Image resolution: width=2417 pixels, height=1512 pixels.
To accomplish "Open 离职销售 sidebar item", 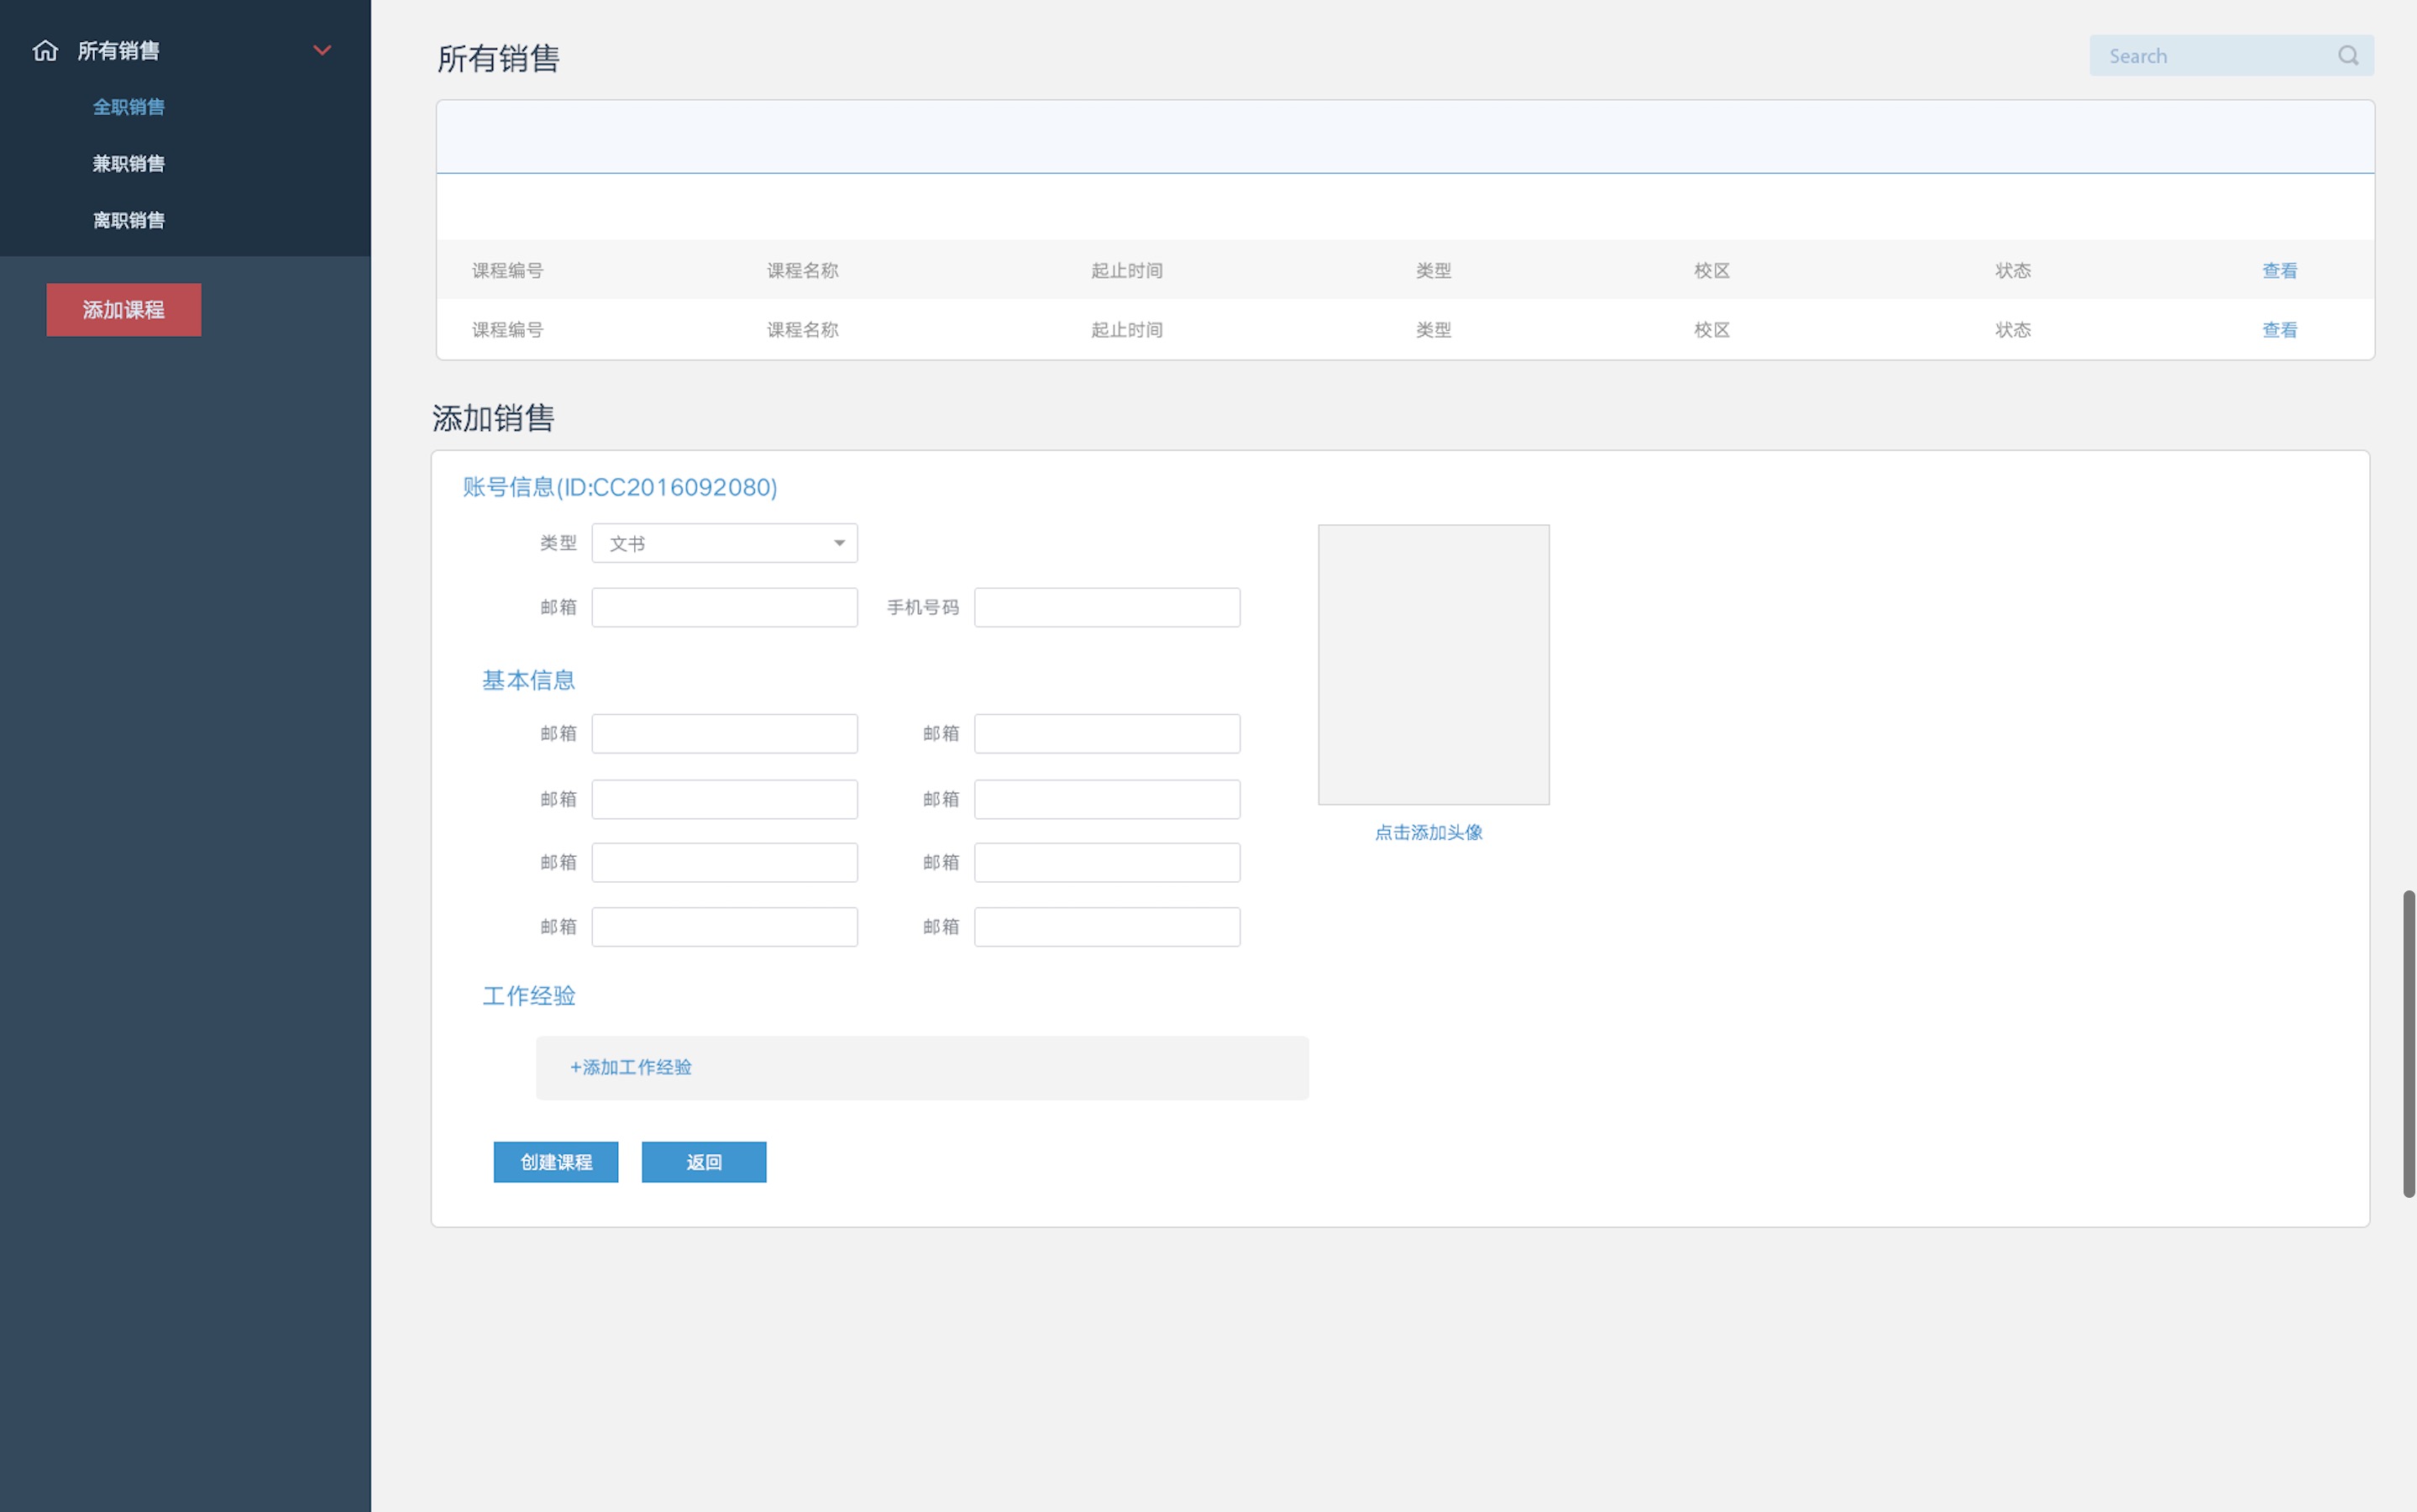I will [x=128, y=220].
